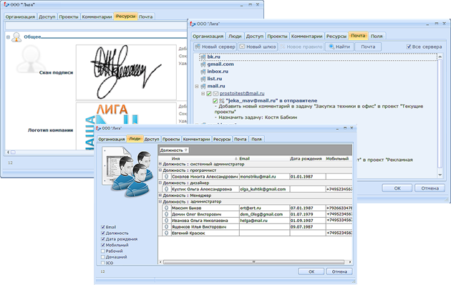Open the Должность grouping dropdown

tap(174, 150)
